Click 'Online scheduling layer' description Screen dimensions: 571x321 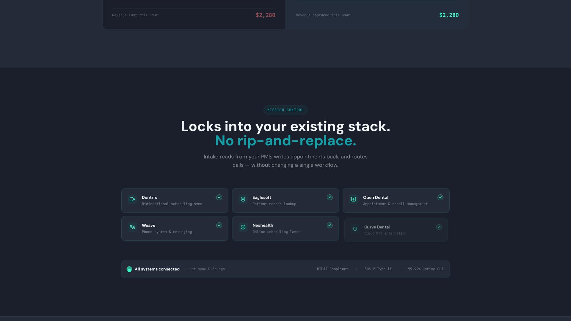click(276, 232)
